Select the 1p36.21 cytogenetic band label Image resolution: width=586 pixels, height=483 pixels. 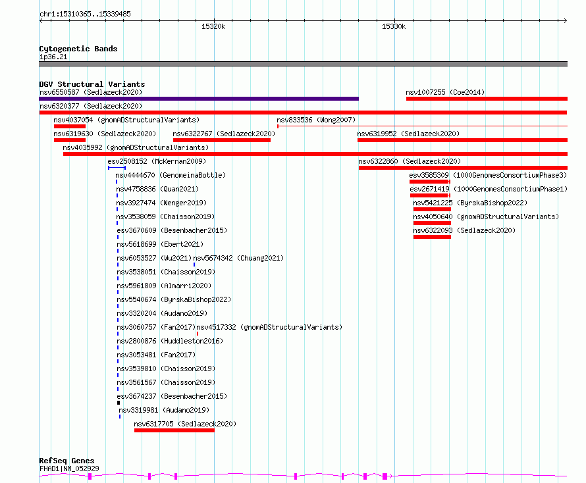(53, 57)
